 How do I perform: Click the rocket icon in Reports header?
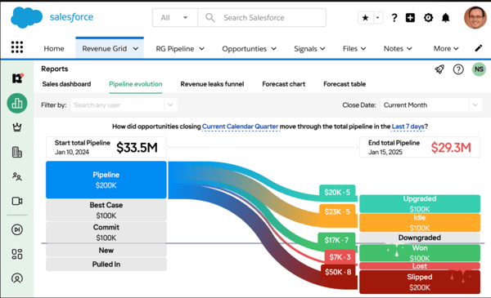pos(439,69)
